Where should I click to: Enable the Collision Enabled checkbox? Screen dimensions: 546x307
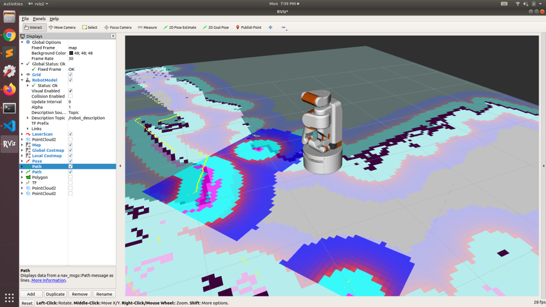click(70, 96)
